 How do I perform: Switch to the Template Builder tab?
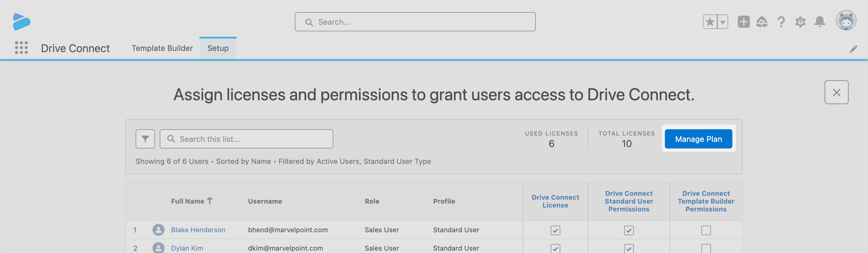[162, 48]
